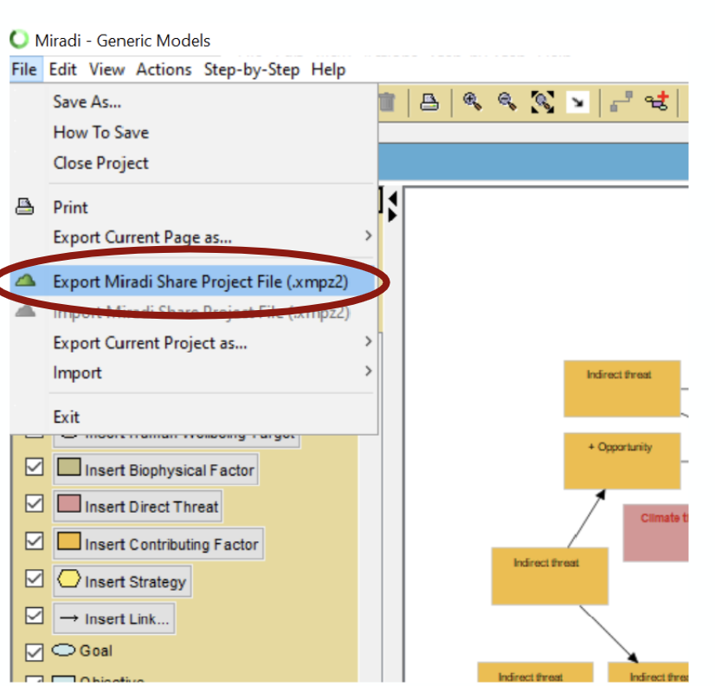Expand the Import submenu
The height and width of the screenshot is (686, 715).
pos(78,372)
